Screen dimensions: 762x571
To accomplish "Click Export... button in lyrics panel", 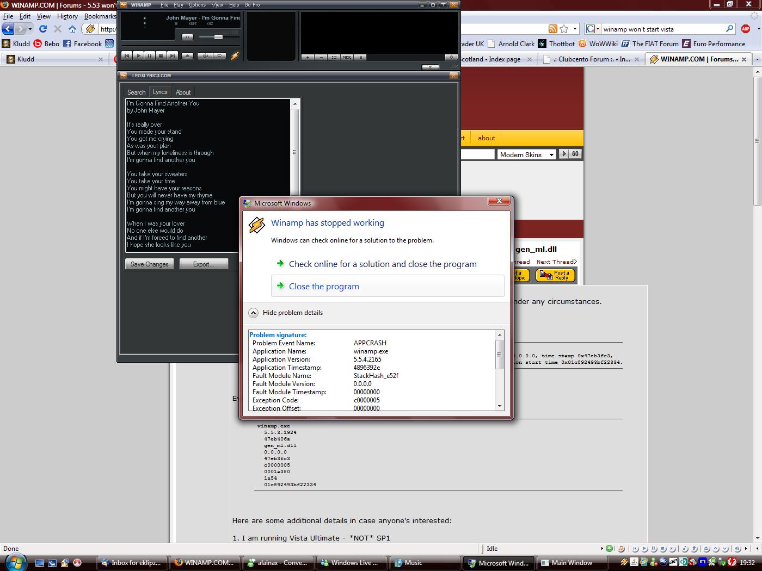I will click(x=204, y=264).
